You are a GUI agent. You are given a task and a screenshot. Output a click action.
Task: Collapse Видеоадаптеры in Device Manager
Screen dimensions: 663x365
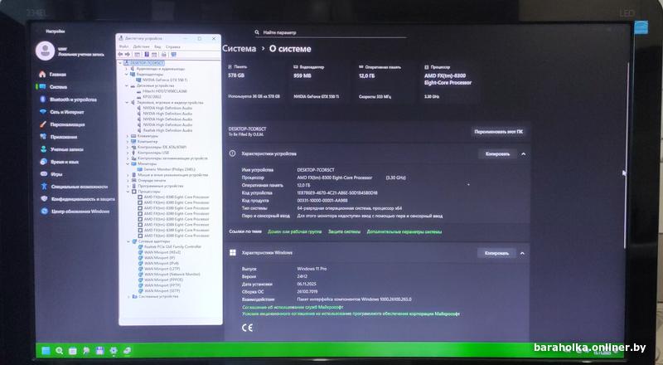(x=127, y=74)
